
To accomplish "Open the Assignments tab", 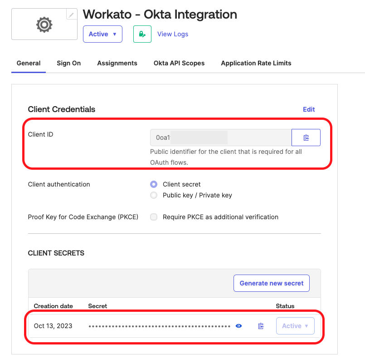I will tap(117, 63).
